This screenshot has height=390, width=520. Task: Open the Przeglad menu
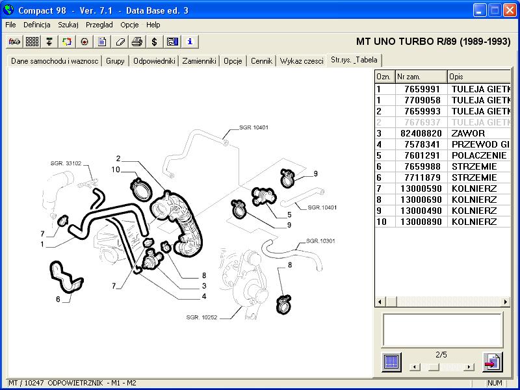(x=99, y=25)
